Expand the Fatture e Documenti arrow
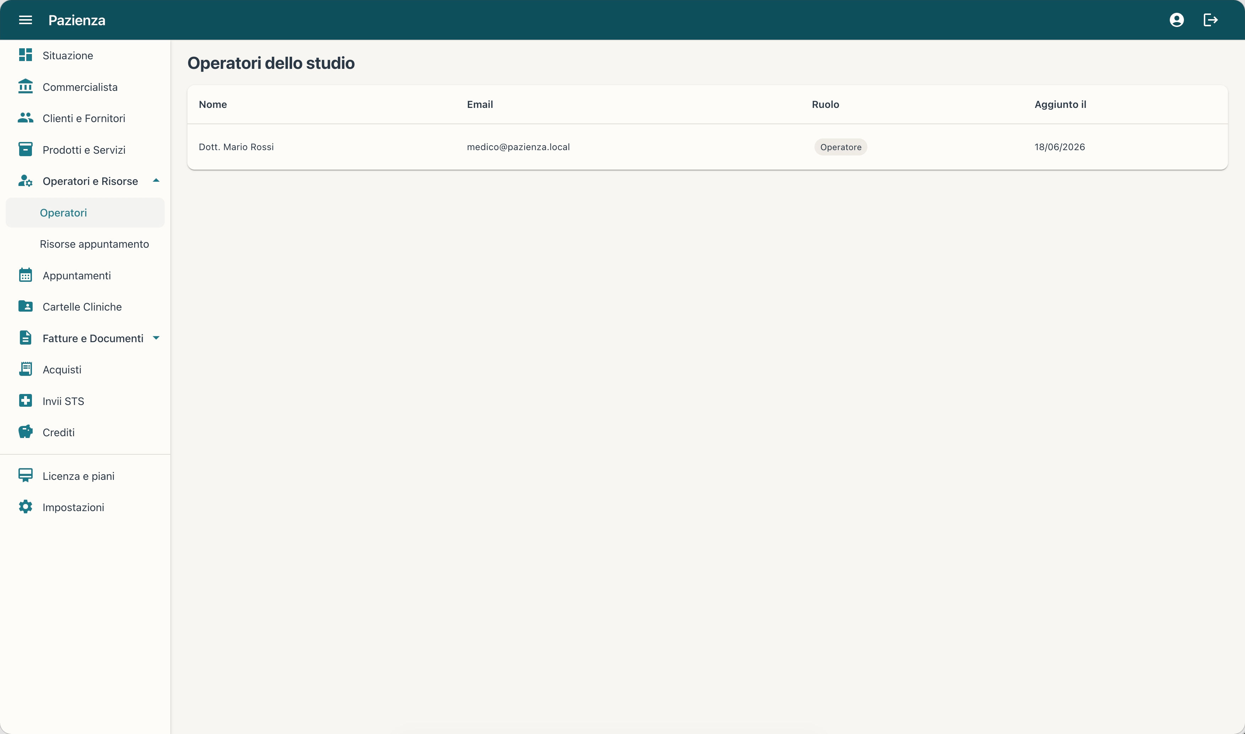 click(x=156, y=338)
